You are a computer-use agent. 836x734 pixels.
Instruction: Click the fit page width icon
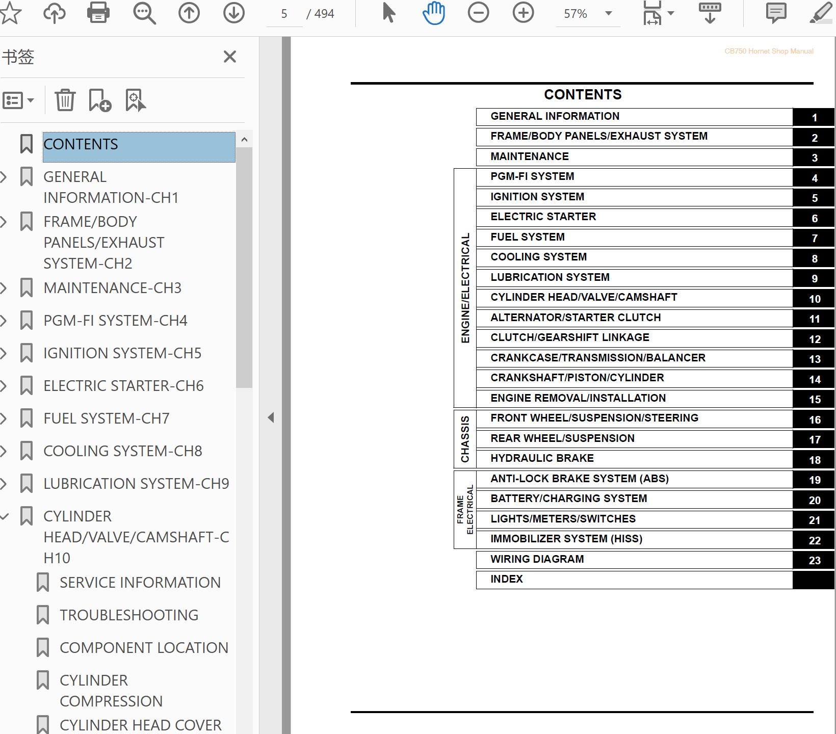(652, 13)
